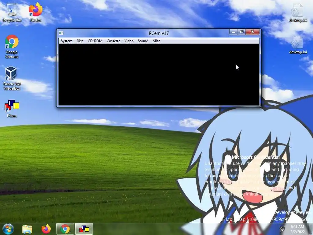Viewport: 313px width, 235px height.
Task: Select the PCem desktop shortcut
Action: tap(12, 109)
